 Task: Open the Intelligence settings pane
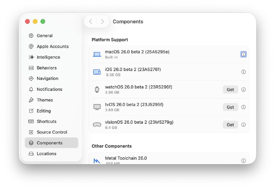(48, 57)
